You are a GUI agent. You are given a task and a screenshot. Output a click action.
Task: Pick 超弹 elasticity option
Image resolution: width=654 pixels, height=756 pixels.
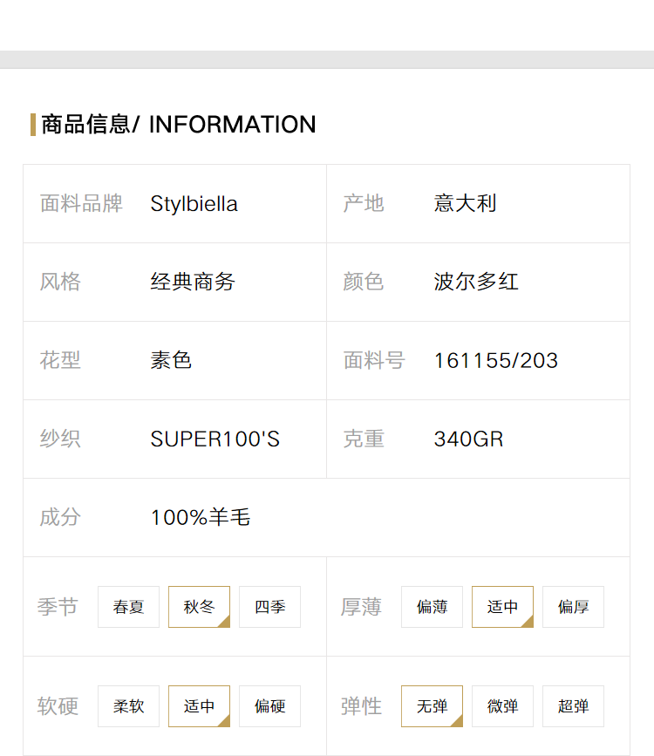point(573,705)
